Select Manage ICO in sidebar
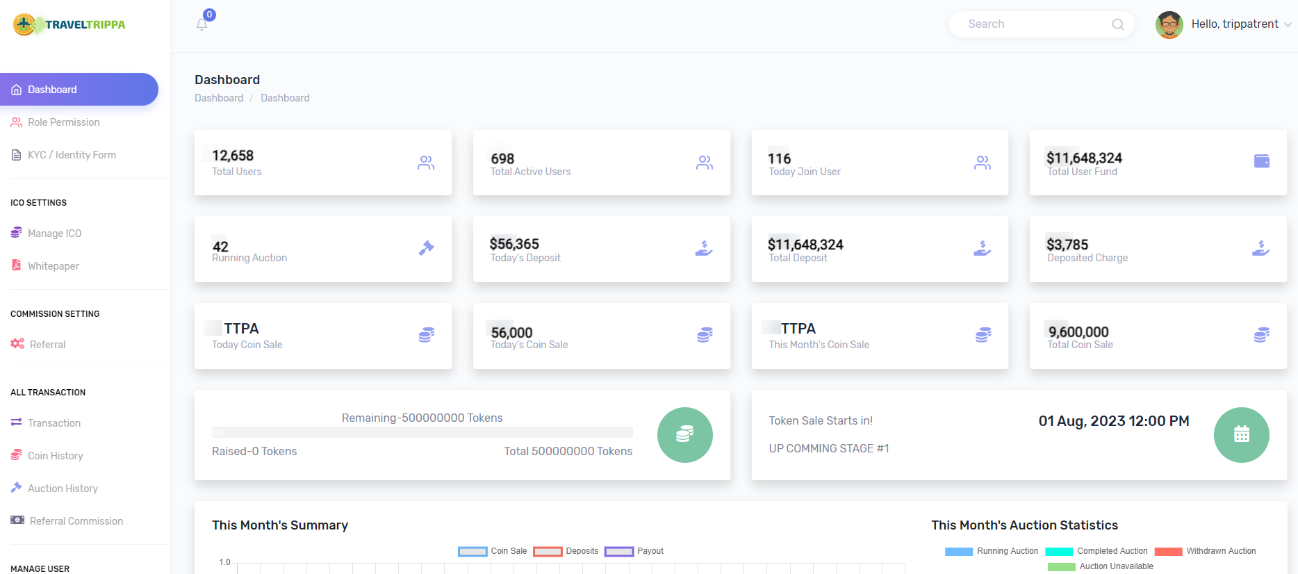Viewport: 1298px width, 574px height. (x=54, y=233)
